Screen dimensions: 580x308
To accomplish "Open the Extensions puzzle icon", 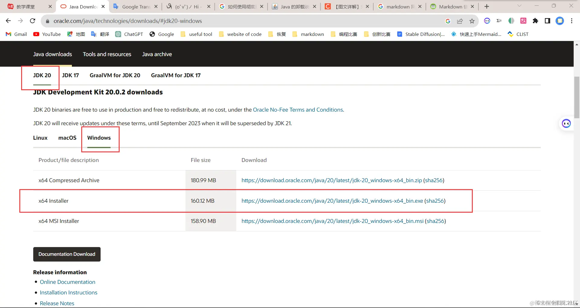I will coord(535,21).
